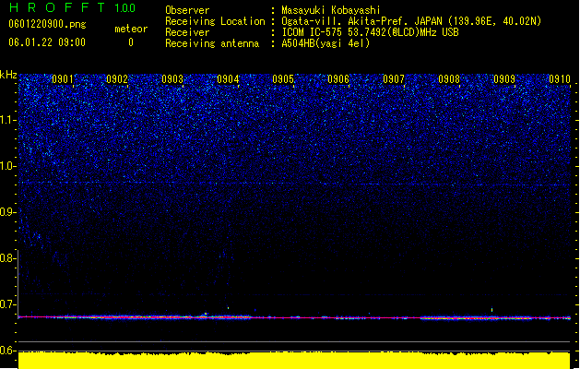Click the 0910 time marker
580x369 pixels.
560,79
